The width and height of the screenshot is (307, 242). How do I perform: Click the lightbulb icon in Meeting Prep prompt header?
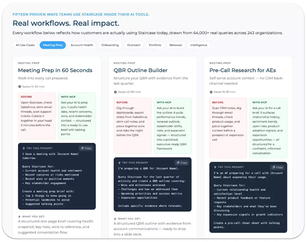point(24,148)
